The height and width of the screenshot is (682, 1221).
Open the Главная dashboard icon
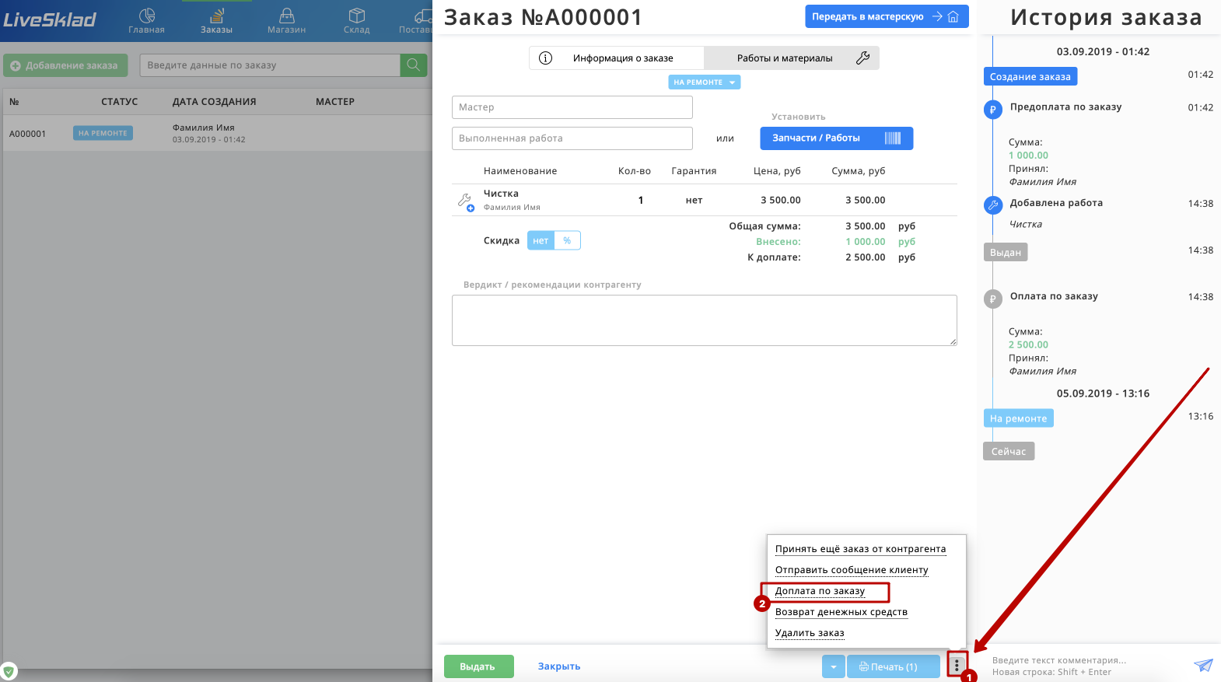coord(146,21)
